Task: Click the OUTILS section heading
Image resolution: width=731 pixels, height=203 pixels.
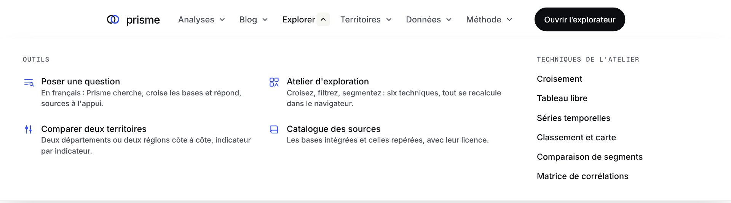Action: coord(36,59)
